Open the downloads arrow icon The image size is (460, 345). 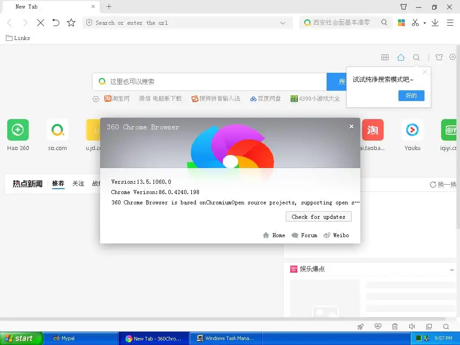pyautogui.click(x=435, y=22)
